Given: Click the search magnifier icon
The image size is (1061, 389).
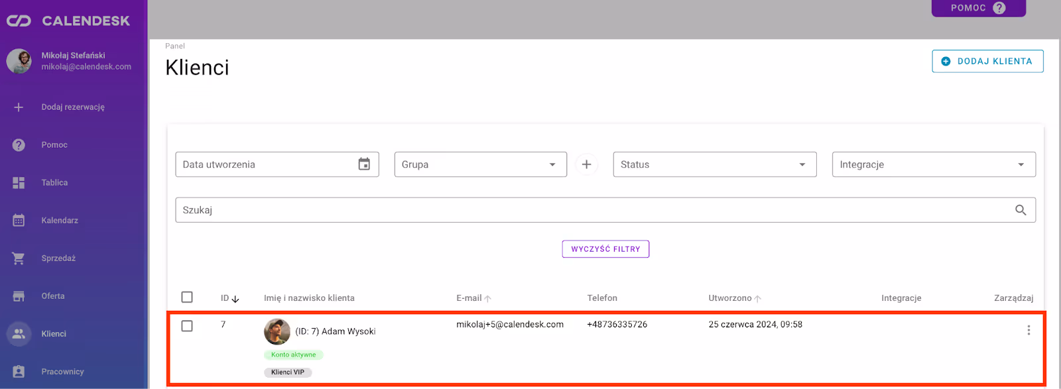Looking at the screenshot, I should (1021, 210).
